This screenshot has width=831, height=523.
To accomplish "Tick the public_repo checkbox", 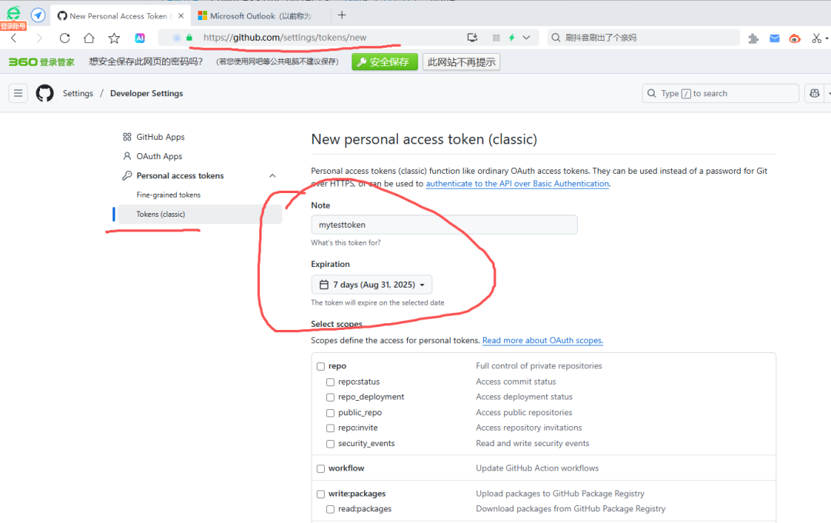I will pyautogui.click(x=330, y=413).
